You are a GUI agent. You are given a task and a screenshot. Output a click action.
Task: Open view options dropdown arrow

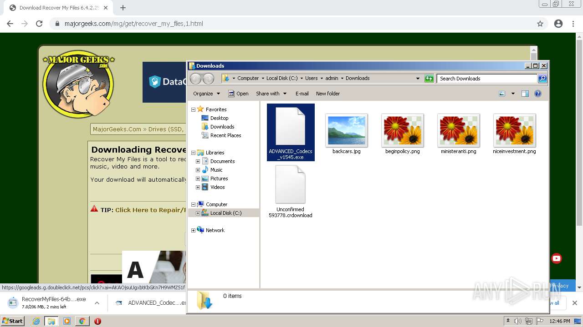click(x=513, y=94)
